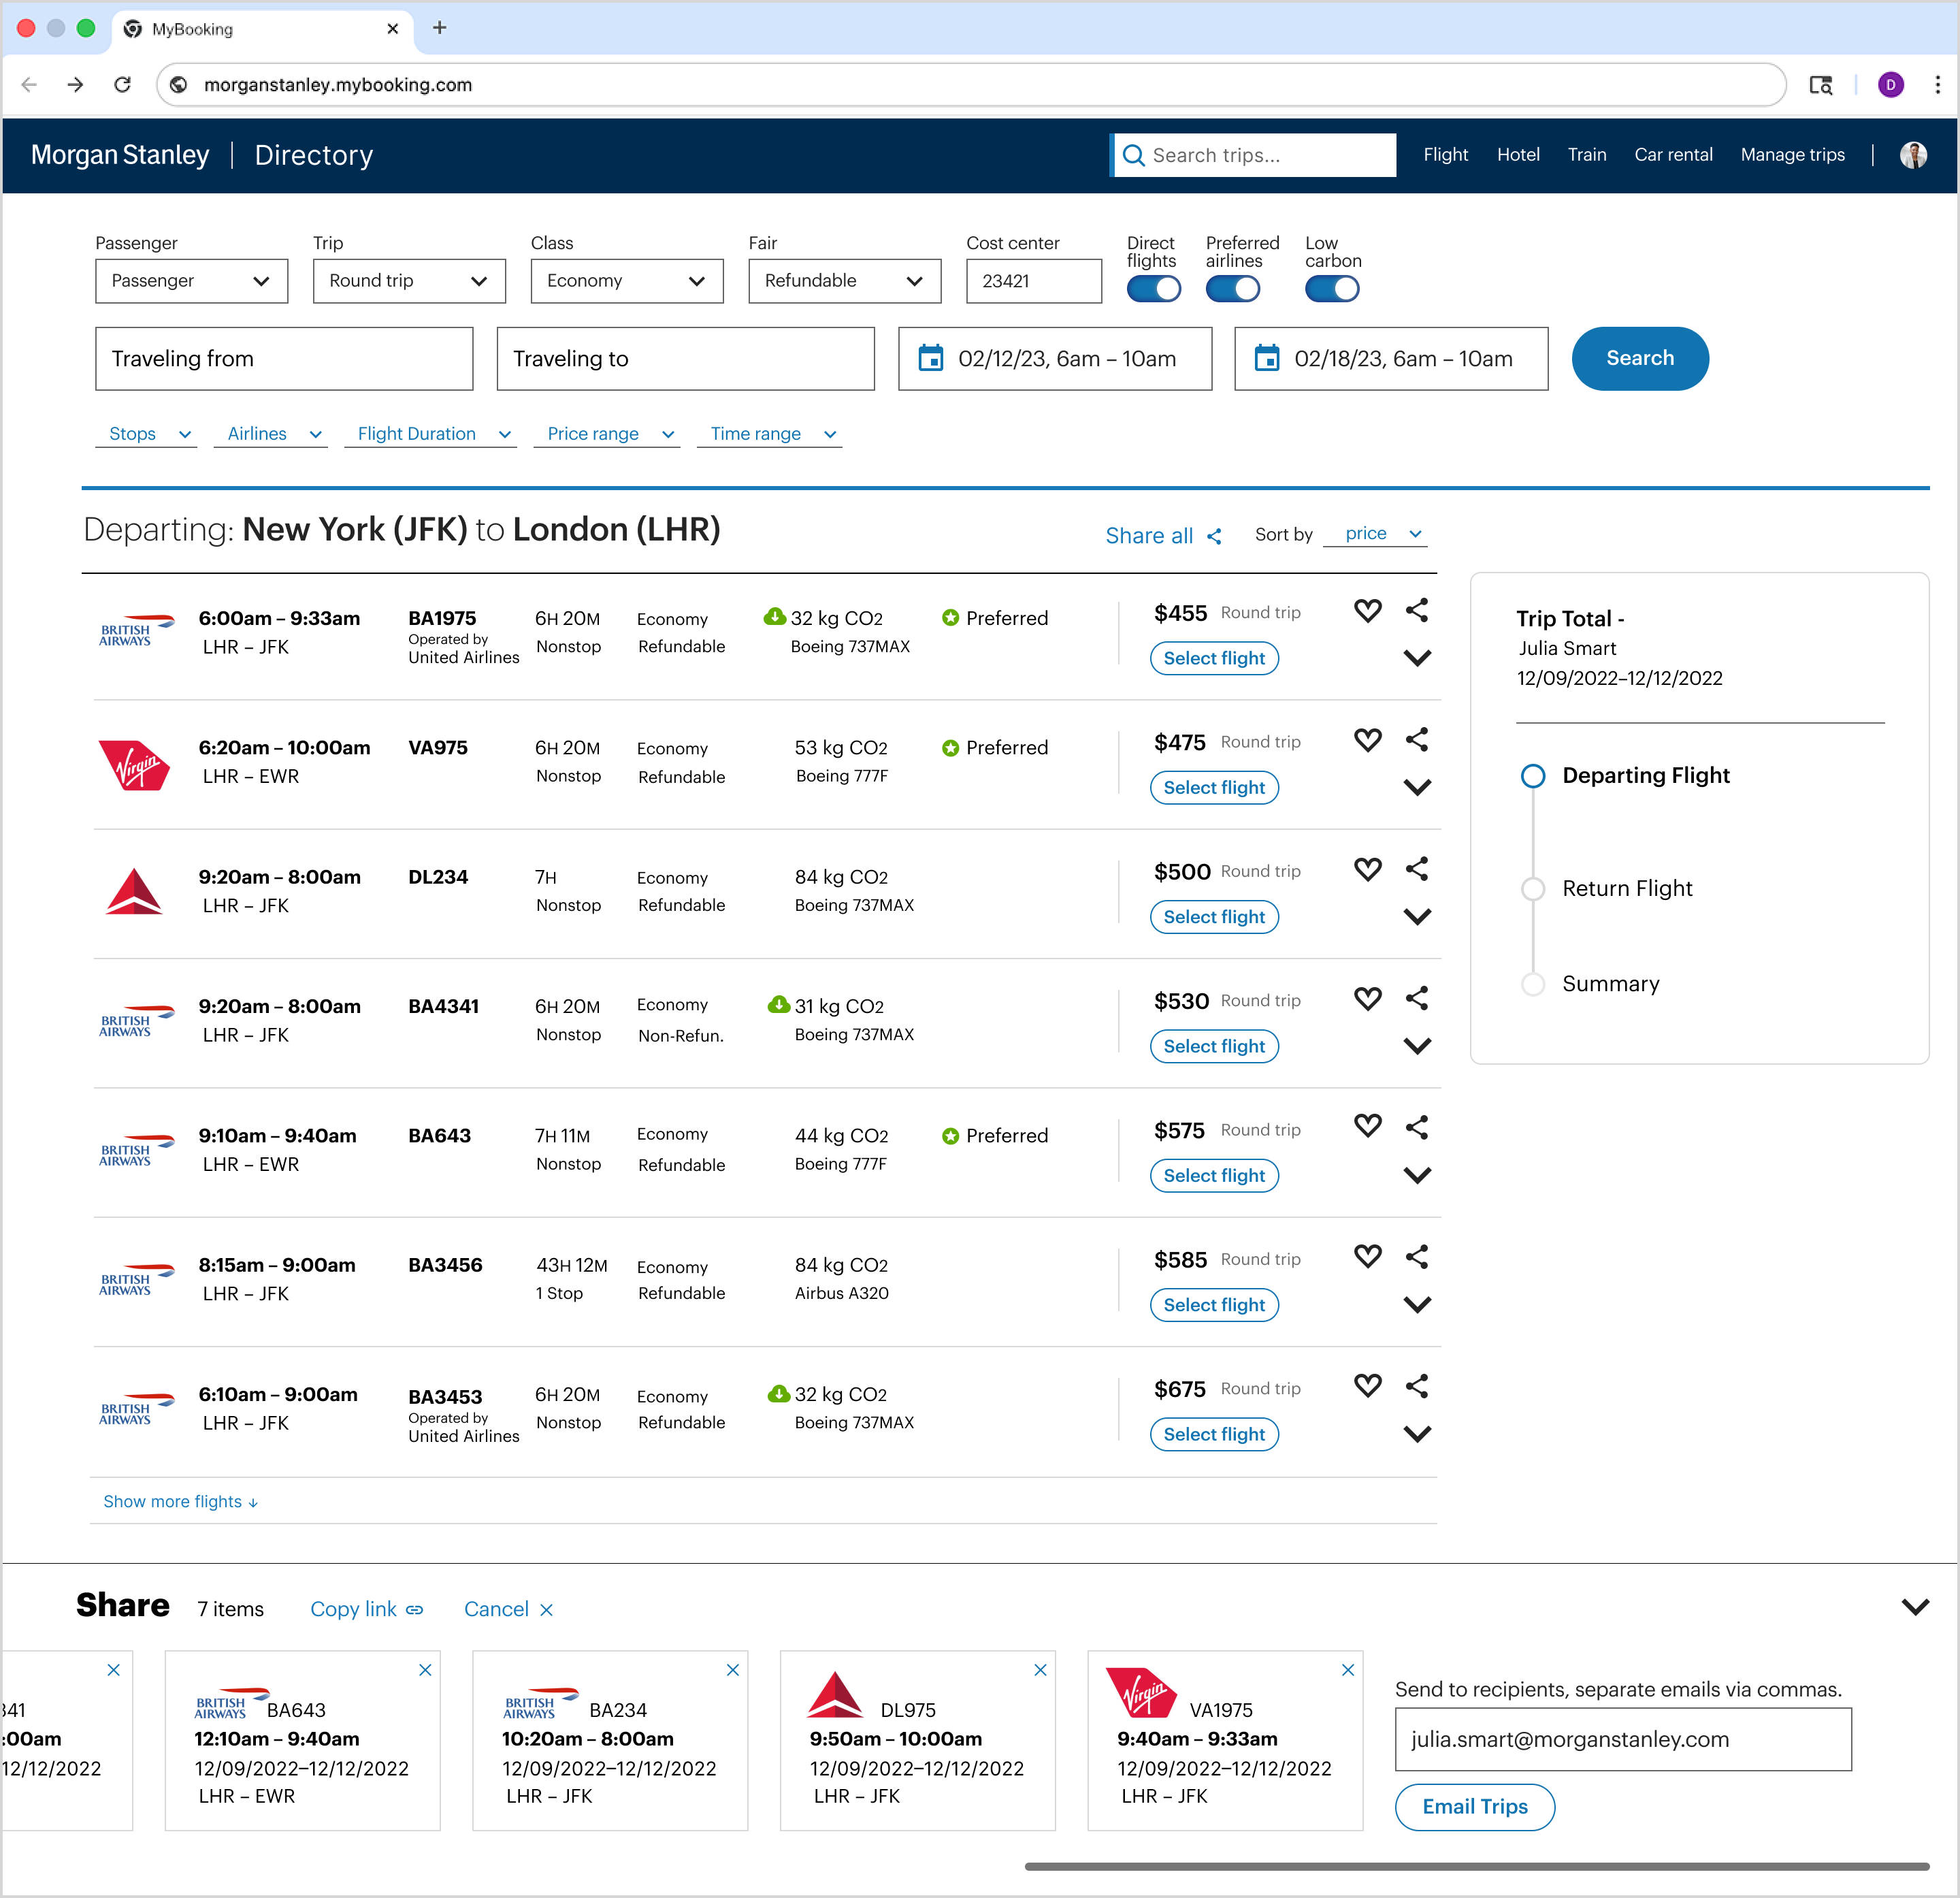The height and width of the screenshot is (1898, 1960).
Task: Click the heart icon for DL234 flight
Action: pos(1367,869)
